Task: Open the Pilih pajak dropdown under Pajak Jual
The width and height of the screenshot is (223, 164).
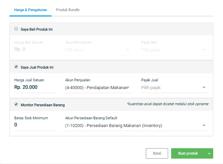Action: pos(174,88)
